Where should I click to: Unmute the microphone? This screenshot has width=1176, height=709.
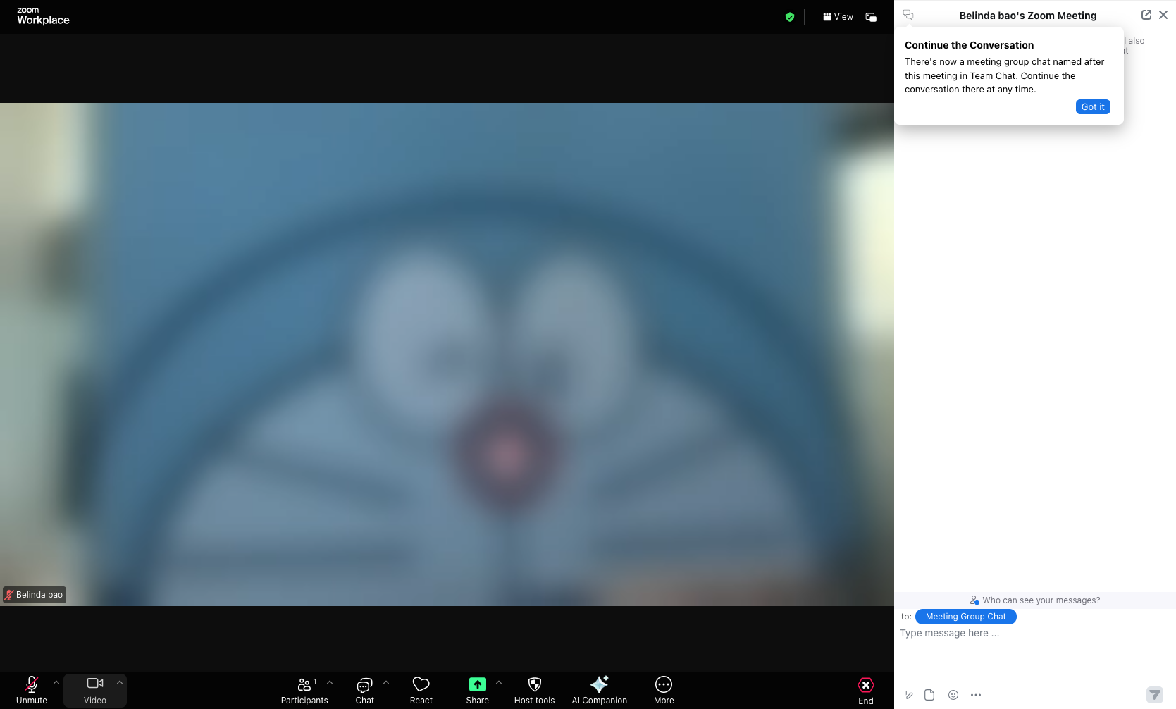pos(32,690)
